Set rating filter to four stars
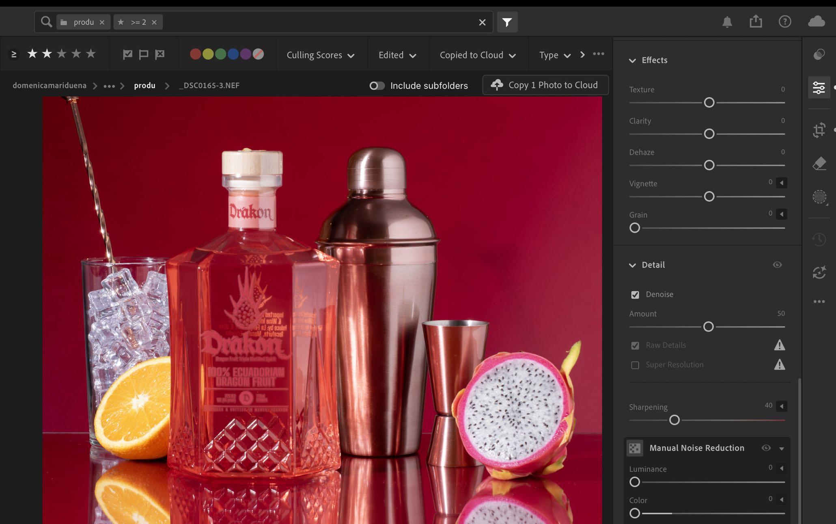The image size is (836, 524). coord(76,54)
